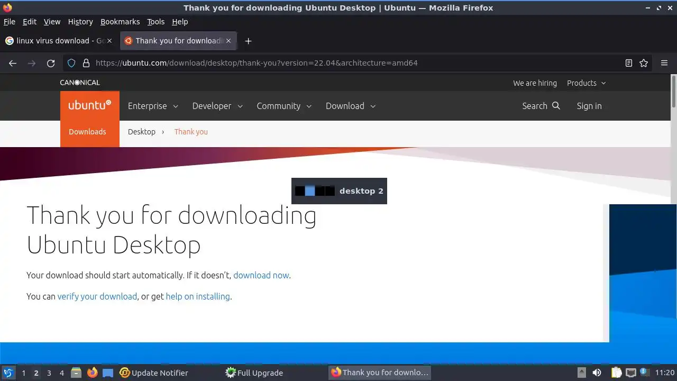Launch Firefox from taskbar quick launch
The height and width of the screenshot is (381, 677).
pyautogui.click(x=93, y=373)
